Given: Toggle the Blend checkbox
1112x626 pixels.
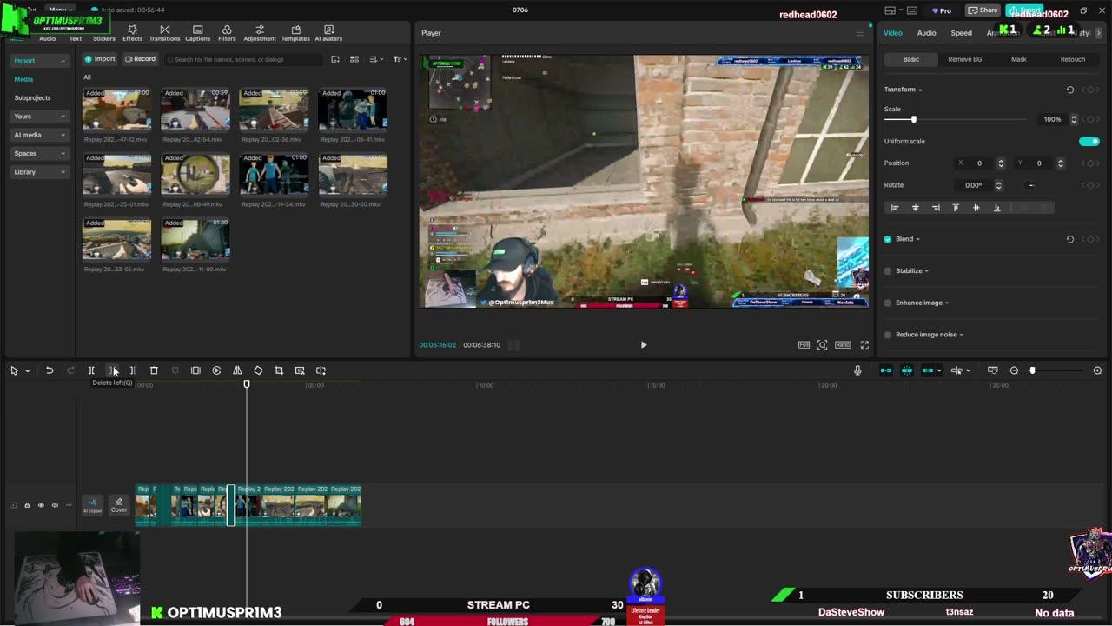Looking at the screenshot, I should pos(888,239).
